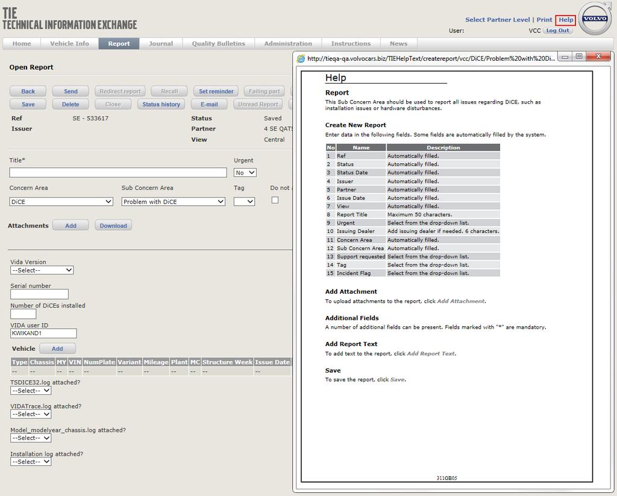Close the Help popup window
Image resolution: width=617 pixels, height=496 pixels.
pos(598,57)
